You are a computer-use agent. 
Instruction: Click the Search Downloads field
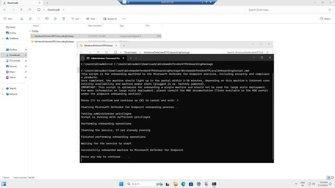point(289,10)
